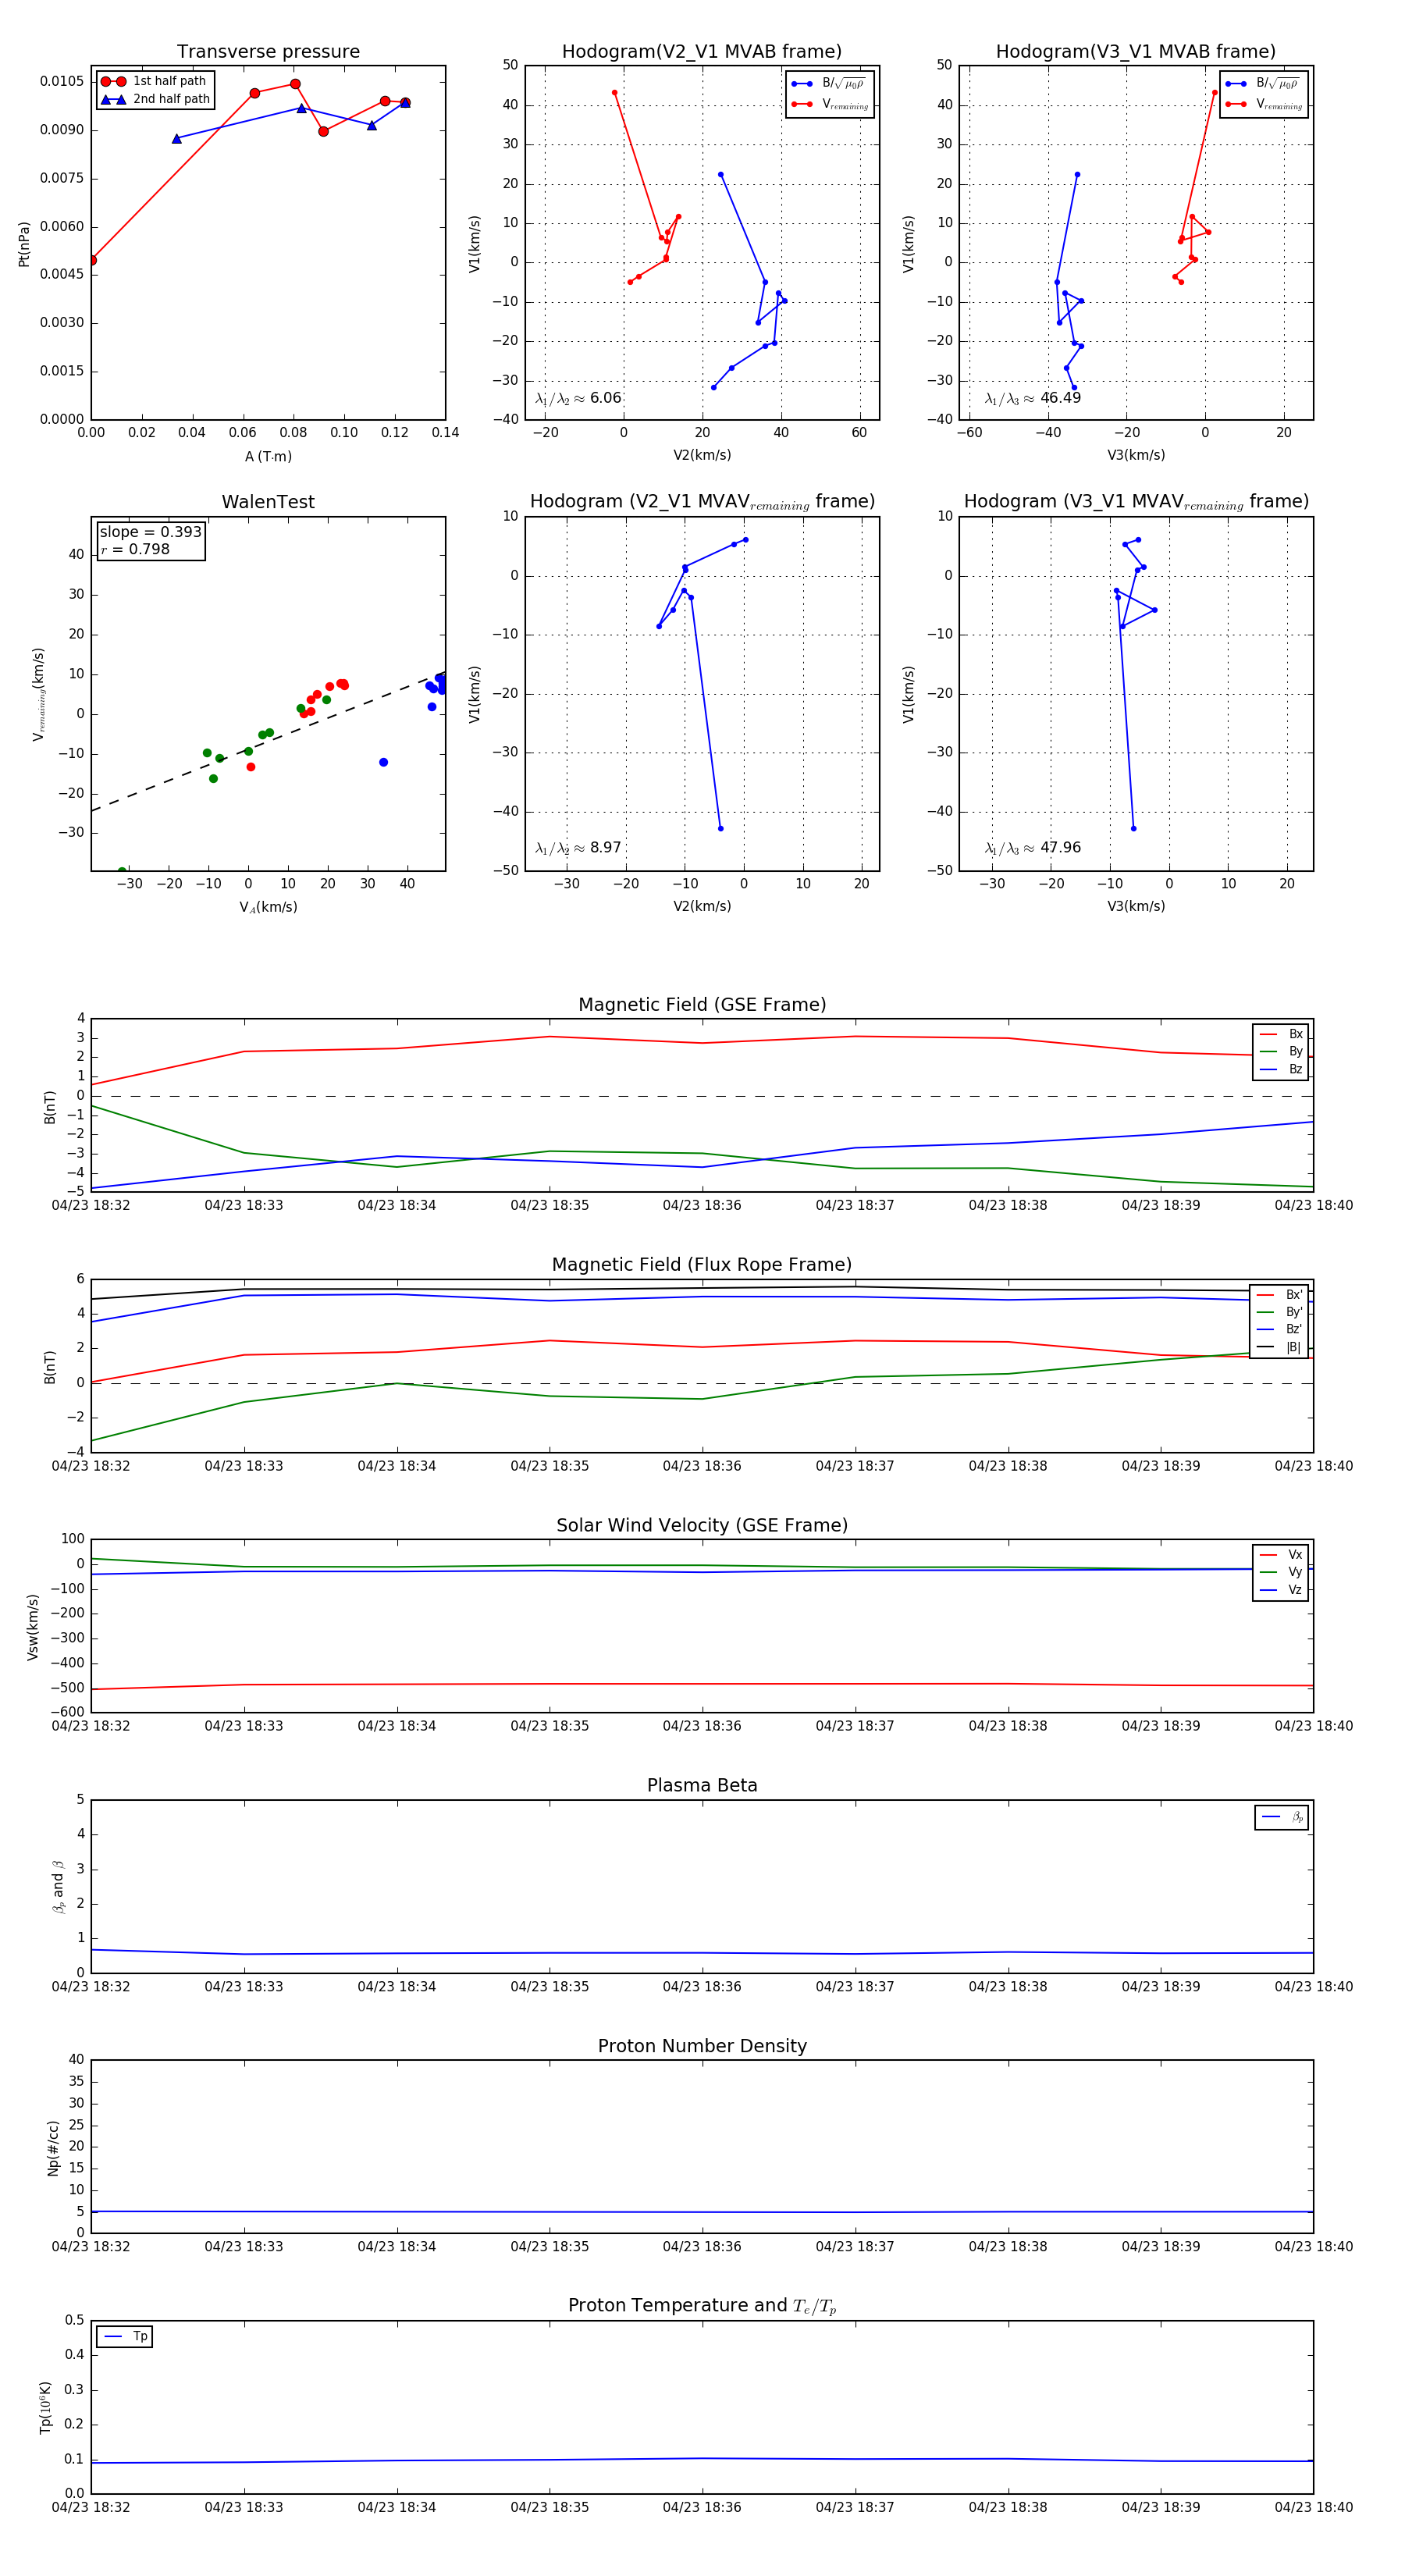
Task: Click the 'Hodogram(V2_V1 MVAB frame)' title
Action: (702, 52)
